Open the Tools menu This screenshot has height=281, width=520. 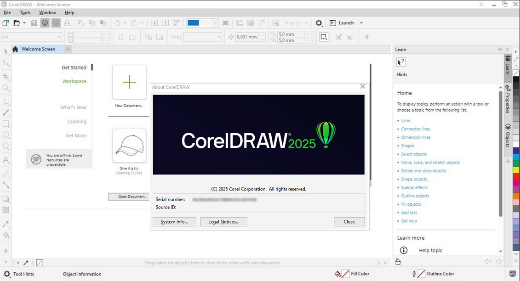[25, 12]
